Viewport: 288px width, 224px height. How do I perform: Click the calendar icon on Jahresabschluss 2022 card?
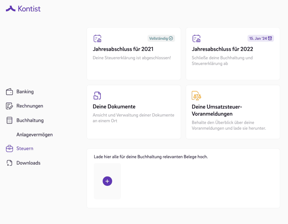[x=196, y=38]
